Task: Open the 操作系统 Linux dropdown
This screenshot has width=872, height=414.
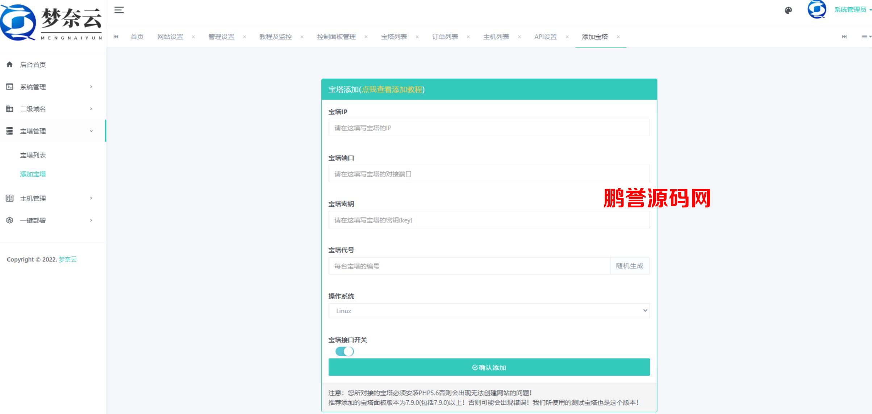Action: click(x=489, y=311)
